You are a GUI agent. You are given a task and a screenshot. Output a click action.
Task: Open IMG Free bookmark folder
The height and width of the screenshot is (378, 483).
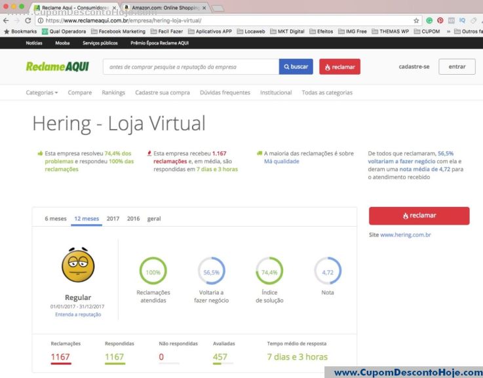353,31
